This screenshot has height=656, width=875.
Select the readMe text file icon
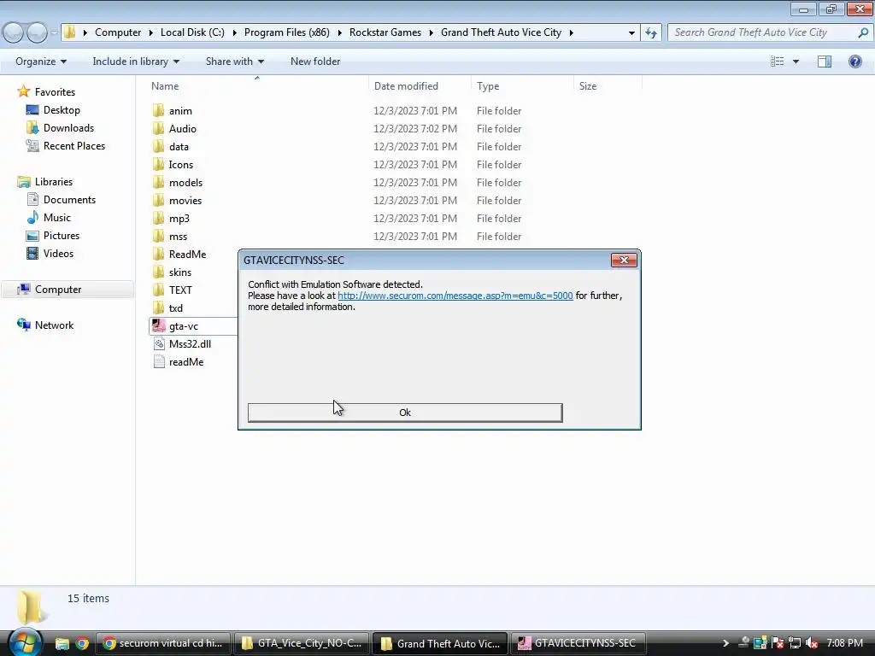pyautogui.click(x=158, y=361)
